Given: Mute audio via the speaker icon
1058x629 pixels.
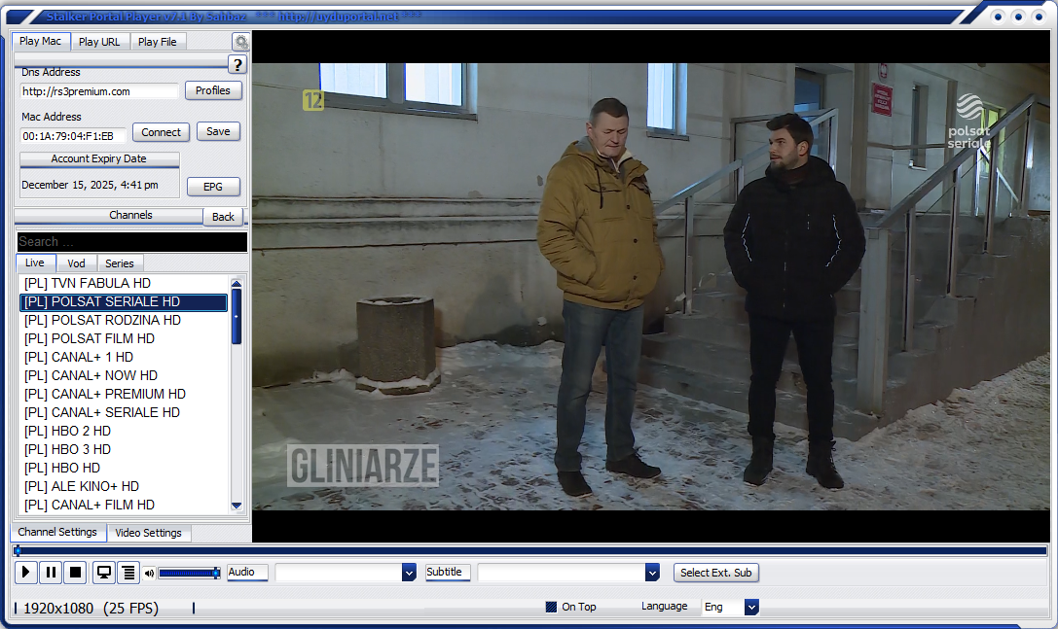Looking at the screenshot, I should (149, 573).
